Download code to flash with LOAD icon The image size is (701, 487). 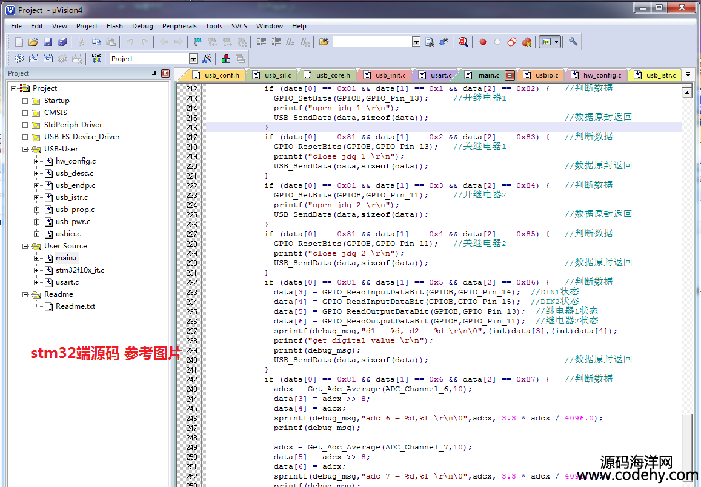point(96,59)
